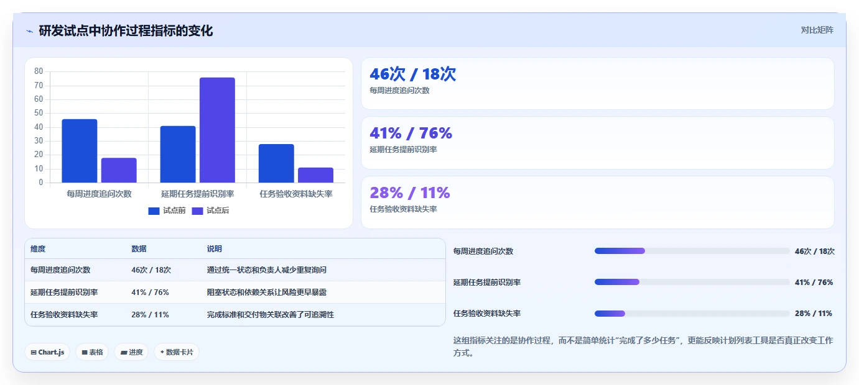Click table cell 46次 / 18次
This screenshot has height=385, width=859.
[x=151, y=269]
